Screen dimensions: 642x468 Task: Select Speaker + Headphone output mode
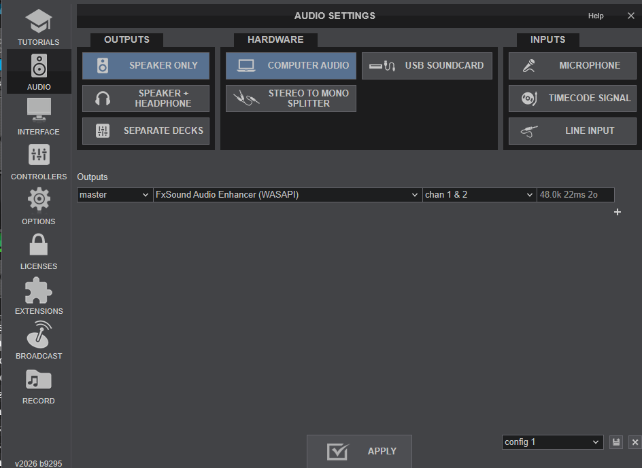(x=146, y=98)
